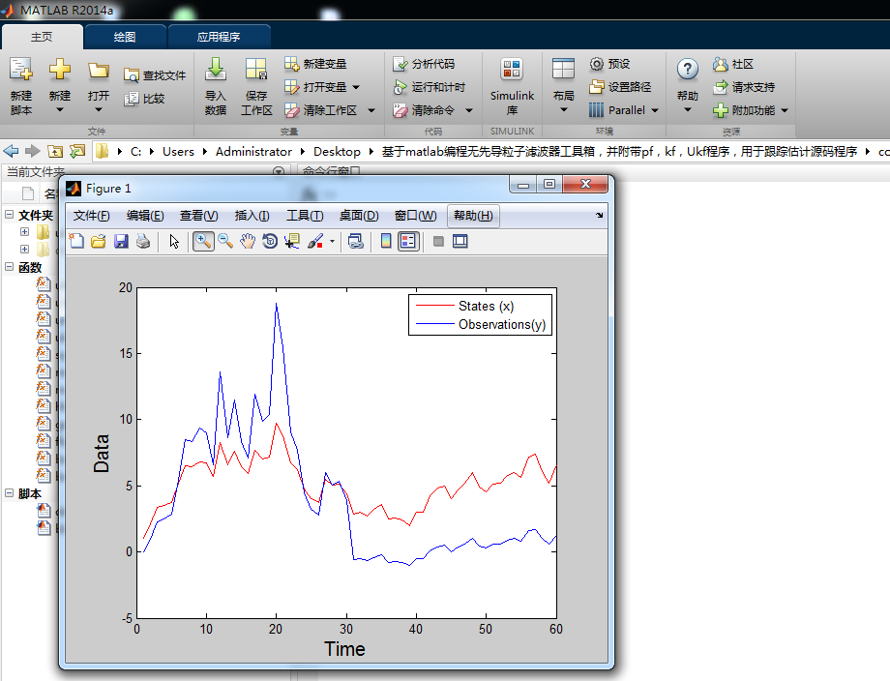Open the Add-Ons (附加功能) dropdown arrow
The height and width of the screenshot is (681, 890).
(785, 110)
